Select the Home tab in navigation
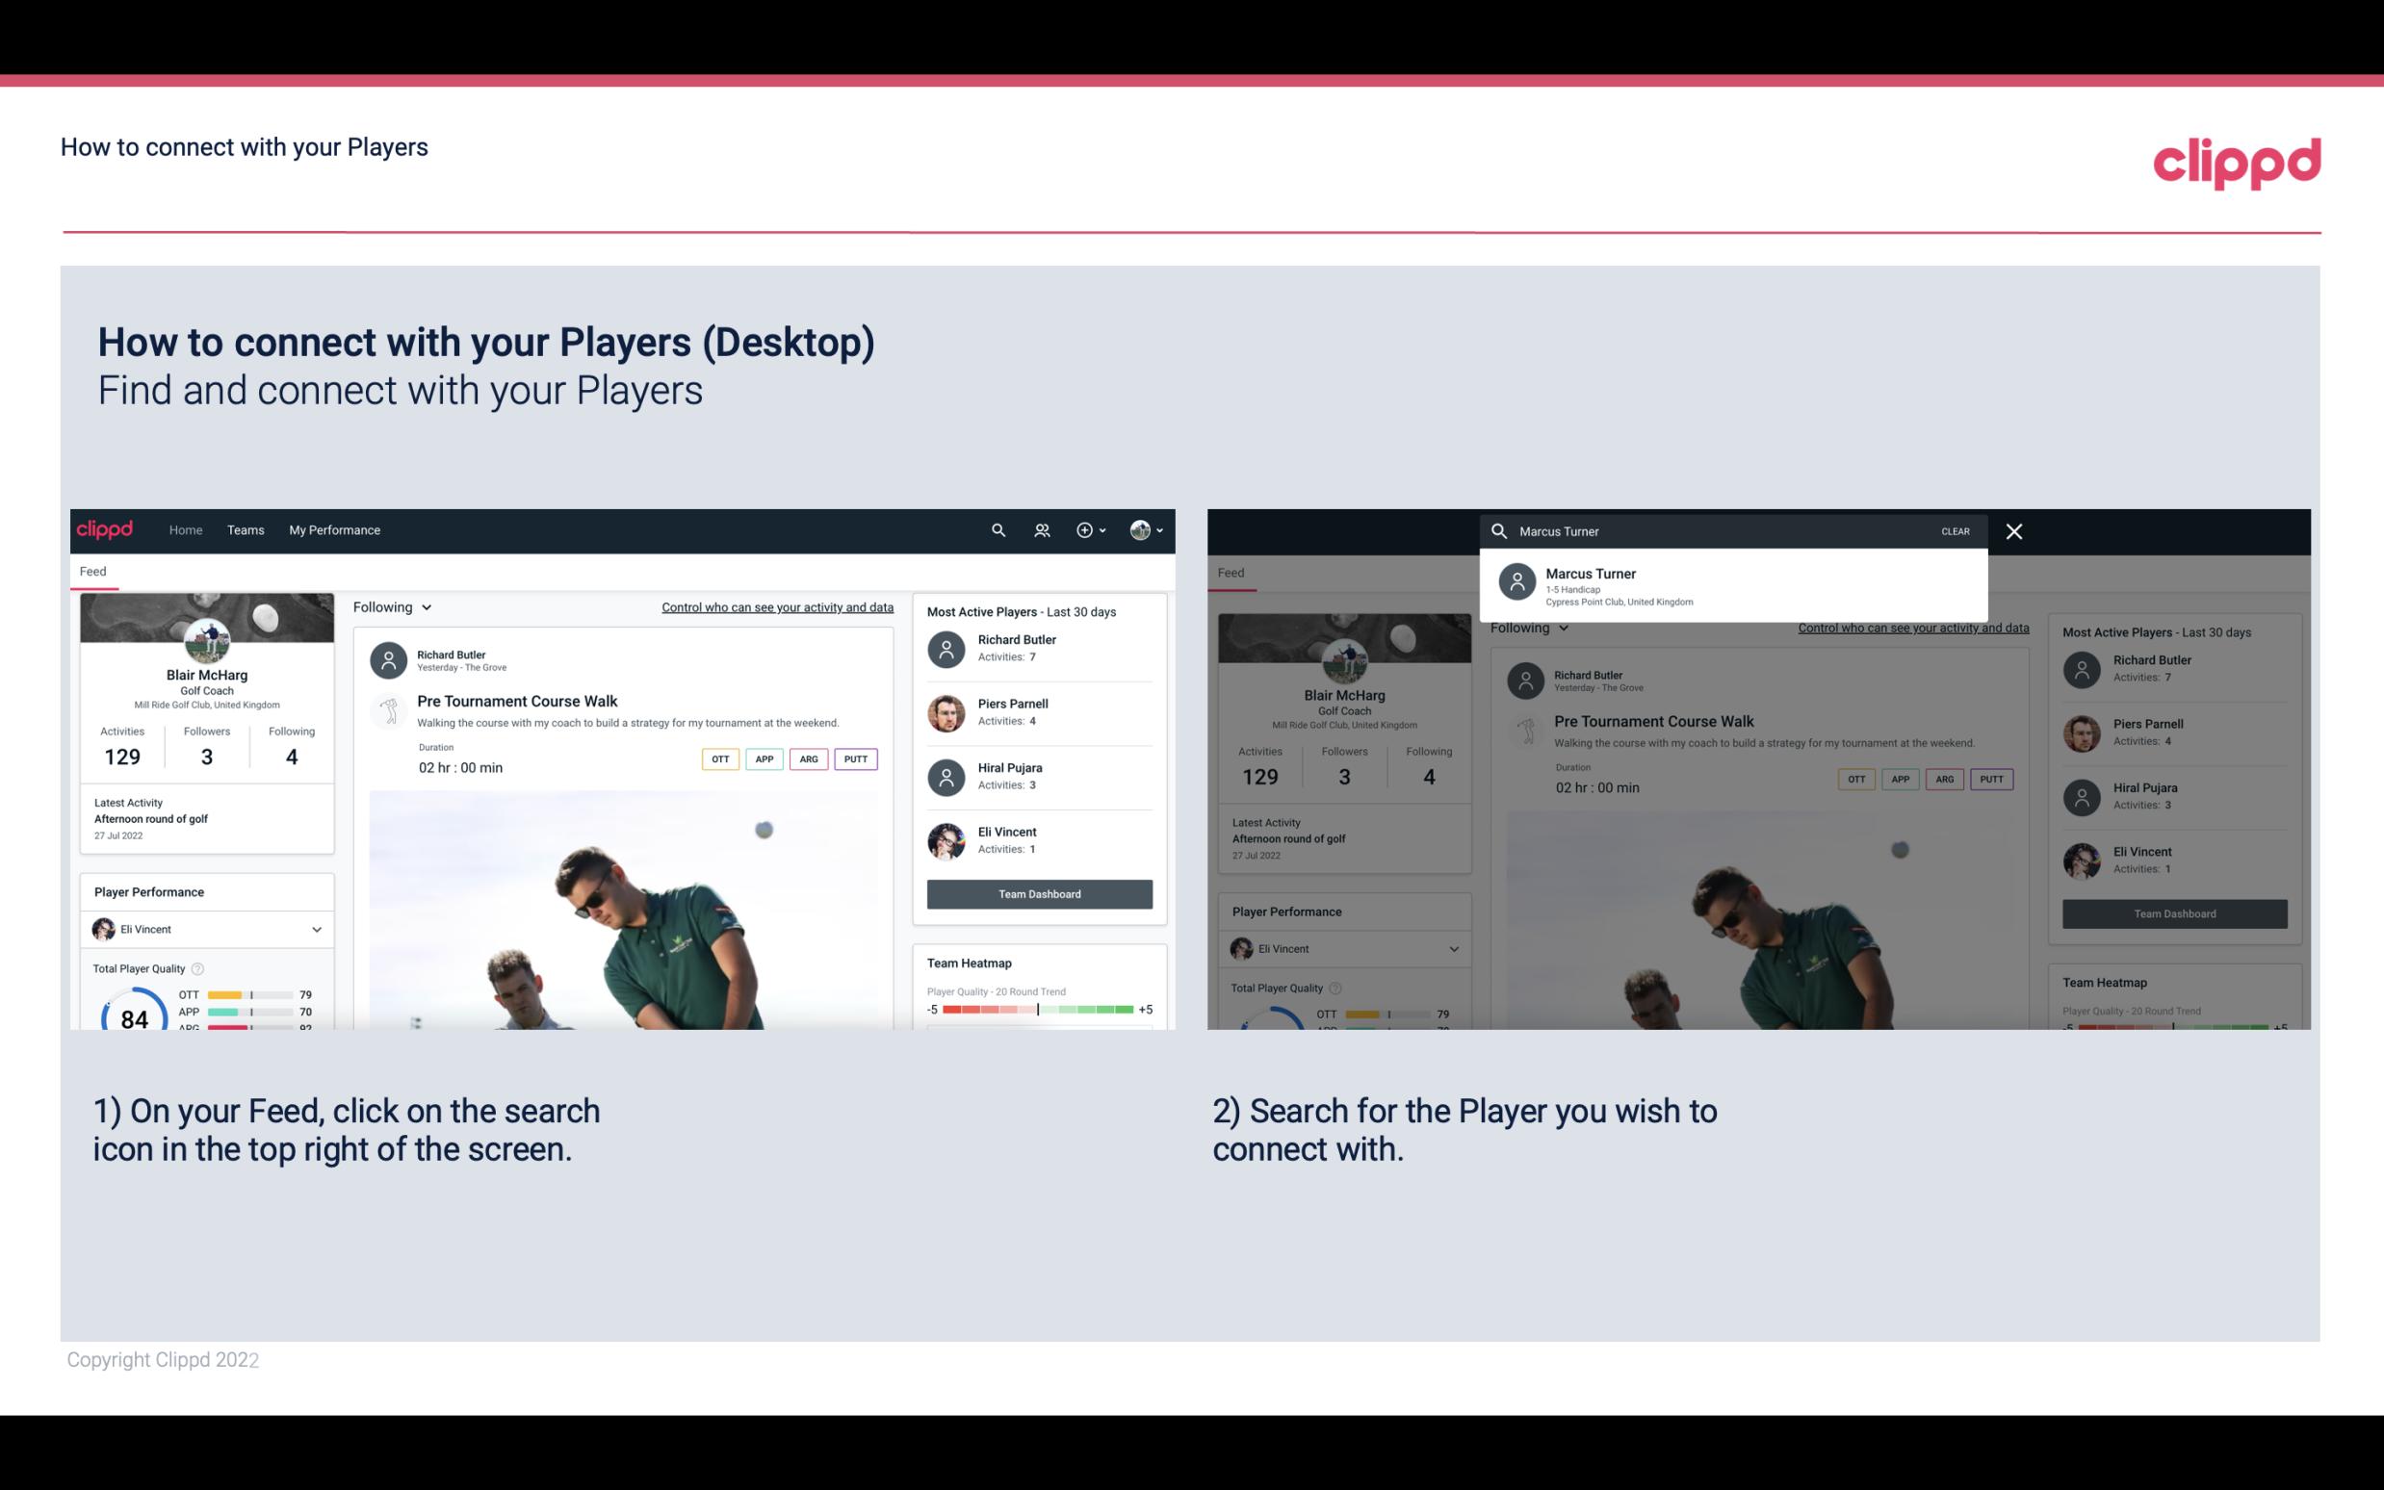Screen dimensions: 2384x1490 coord(184,528)
